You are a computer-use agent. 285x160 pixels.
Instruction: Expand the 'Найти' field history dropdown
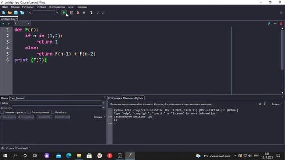click(104, 103)
